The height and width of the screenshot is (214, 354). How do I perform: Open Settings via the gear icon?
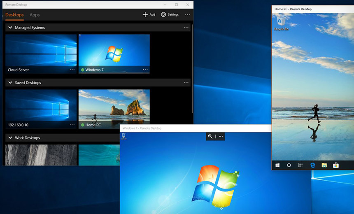(x=163, y=15)
